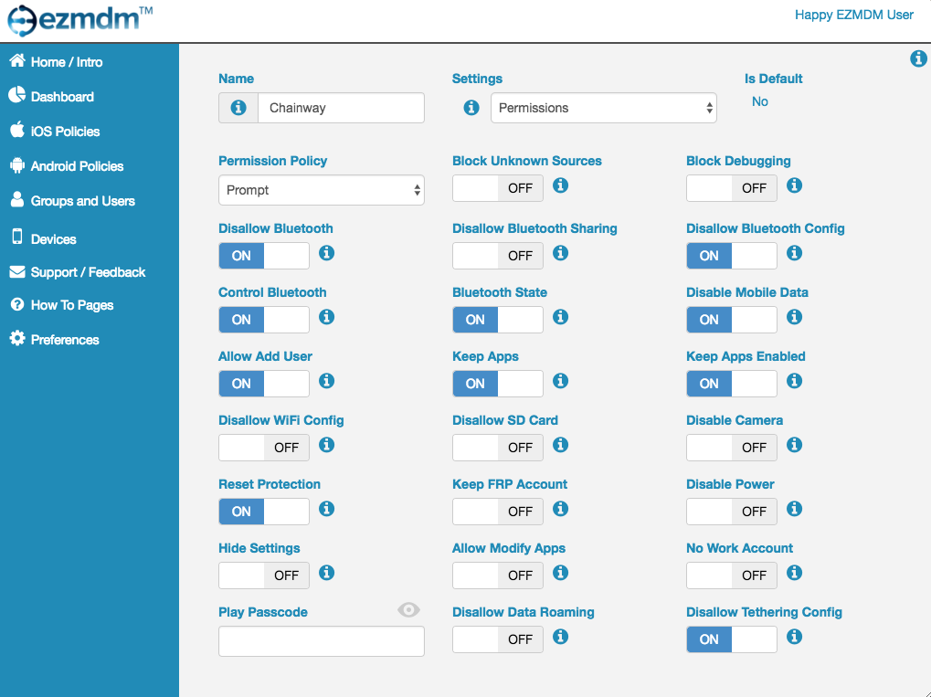Open Android Policies in the sidebar

pos(67,166)
